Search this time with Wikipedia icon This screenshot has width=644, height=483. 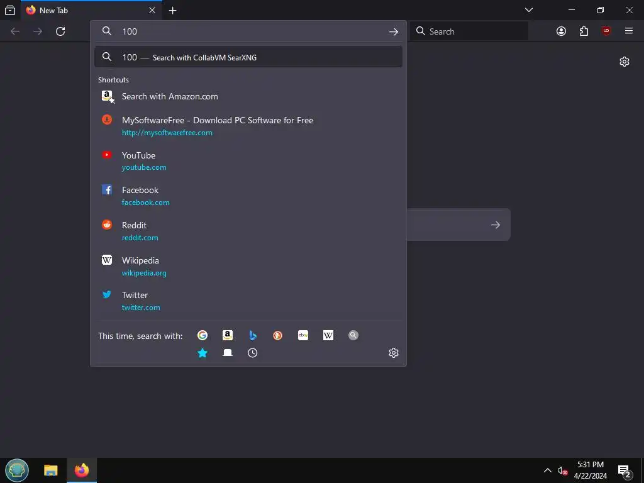(x=328, y=336)
